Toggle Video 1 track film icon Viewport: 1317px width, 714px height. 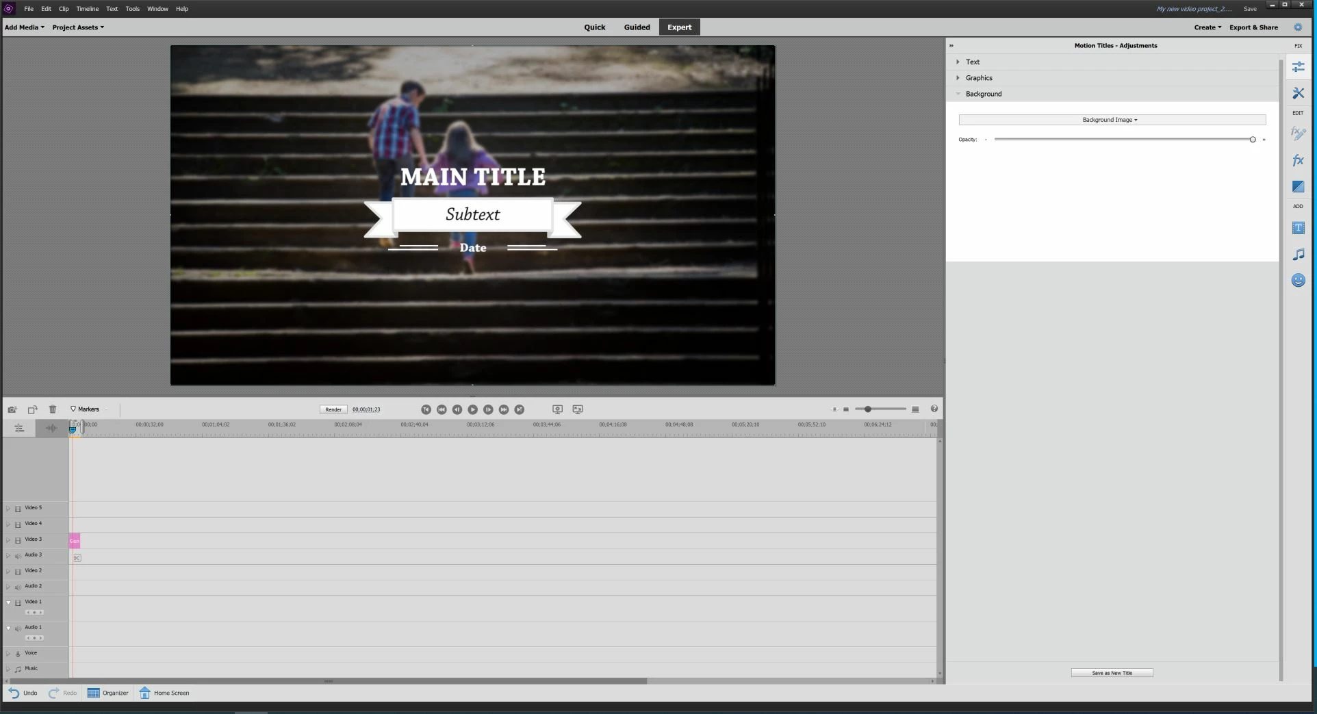coord(18,602)
